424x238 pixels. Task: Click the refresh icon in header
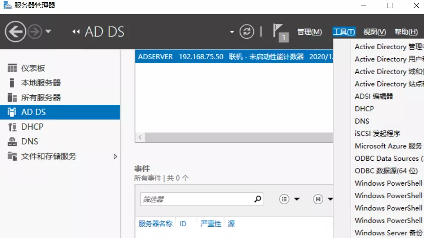click(247, 32)
